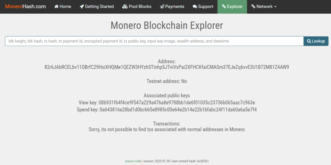This screenshot has width=331, height=165.
Task: Click the Spend key hash value
Action: click(x=178, y=110)
